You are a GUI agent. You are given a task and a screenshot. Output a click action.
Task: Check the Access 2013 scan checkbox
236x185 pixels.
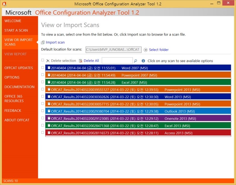coord(43,132)
